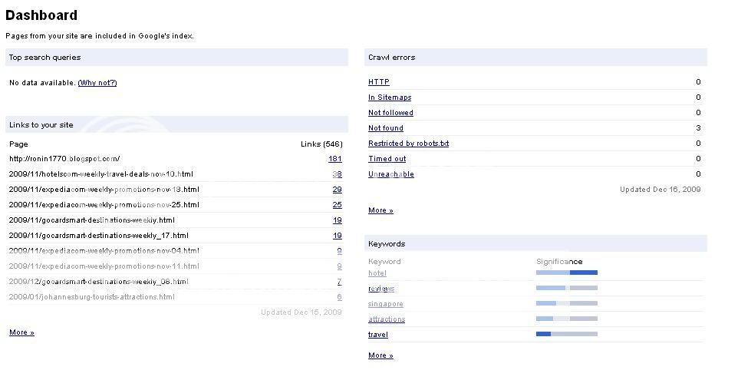The width and height of the screenshot is (751, 380).
Task: Click the 'Timed out' errors link
Action: [387, 159]
